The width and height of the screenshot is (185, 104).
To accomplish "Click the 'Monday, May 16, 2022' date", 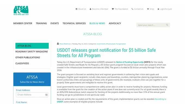I will [80, 44].
